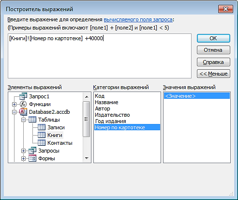Select the Запросы tree label

(49, 151)
